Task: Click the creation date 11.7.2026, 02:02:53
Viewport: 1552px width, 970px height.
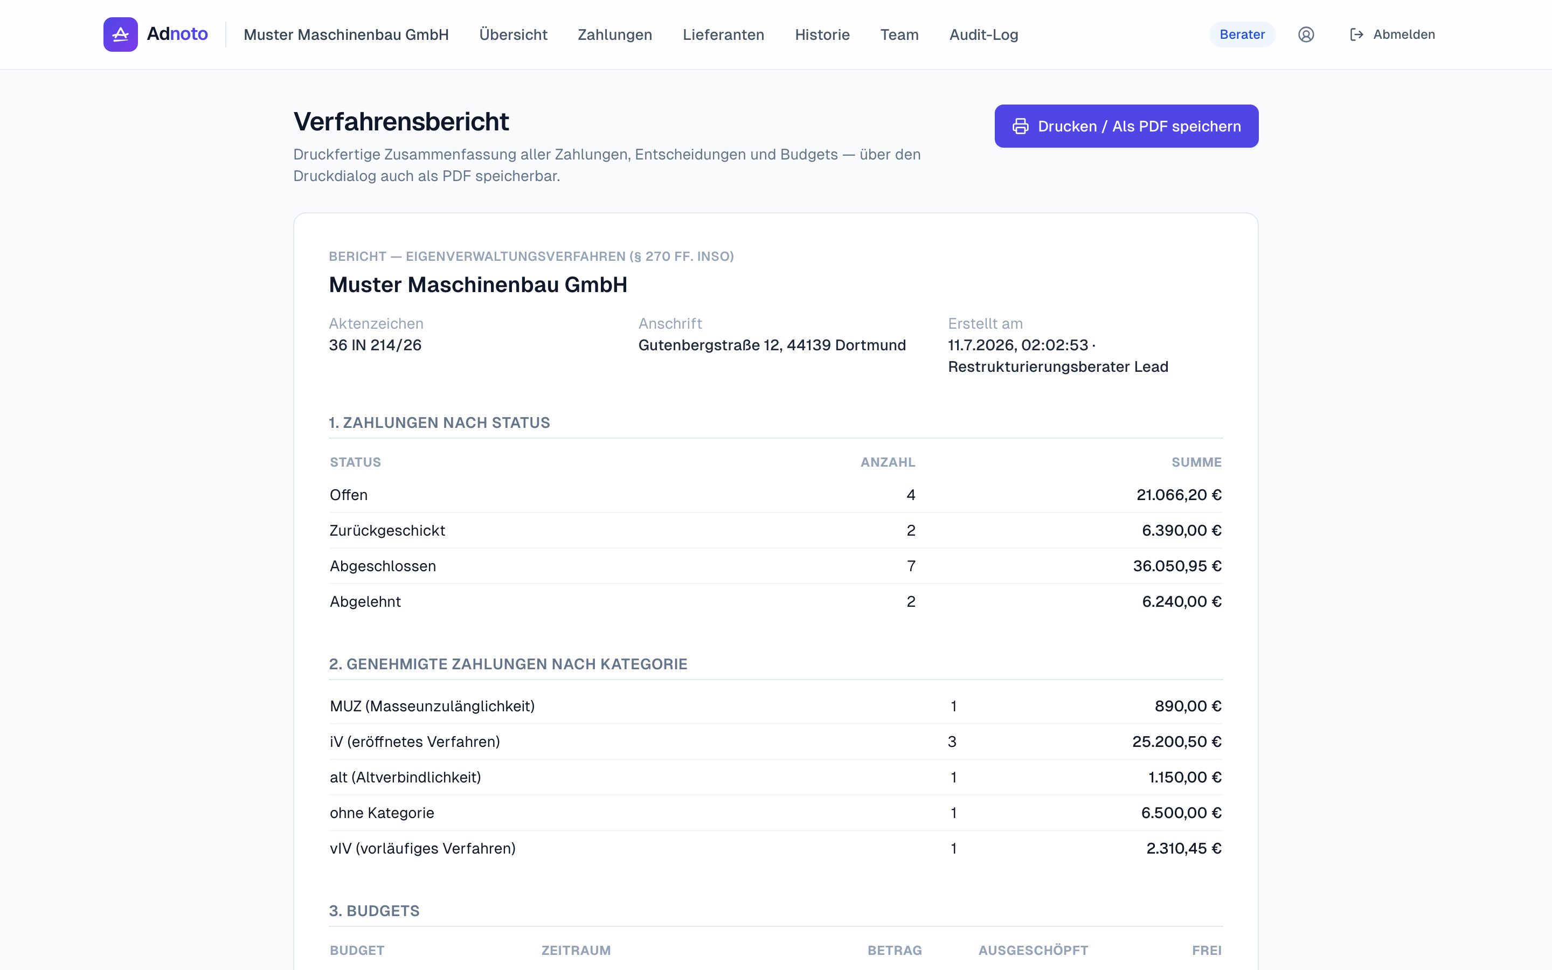Action: (1018, 345)
